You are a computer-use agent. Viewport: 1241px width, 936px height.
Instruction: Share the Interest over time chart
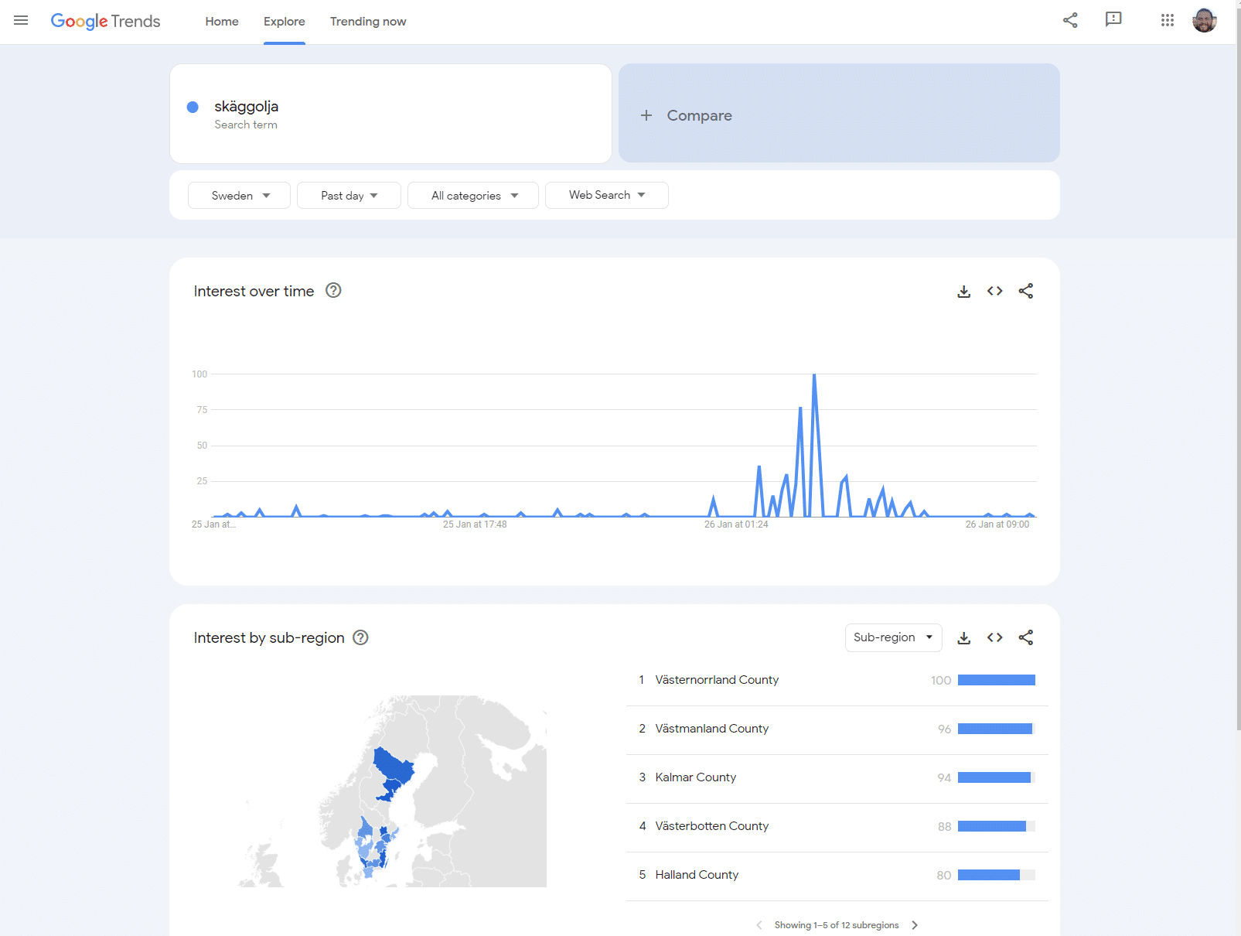(x=1026, y=291)
